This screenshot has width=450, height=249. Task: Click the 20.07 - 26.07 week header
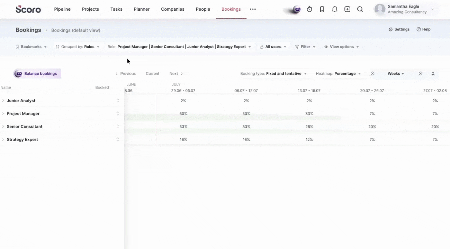(x=372, y=91)
